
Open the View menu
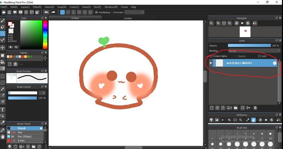(x=86, y=7)
